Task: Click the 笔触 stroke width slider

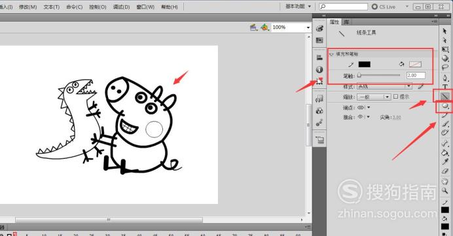Action: tap(379, 76)
